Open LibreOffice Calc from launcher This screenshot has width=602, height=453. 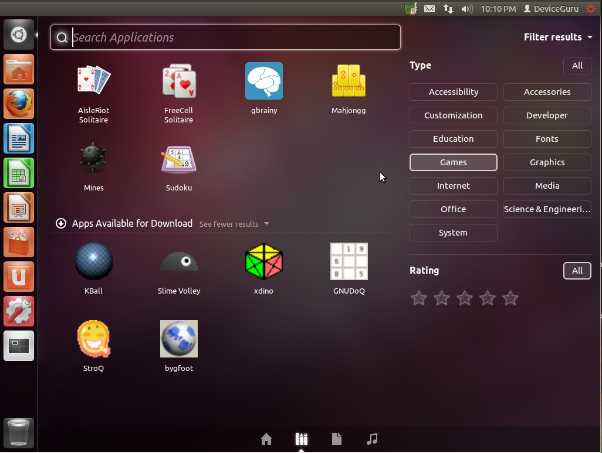click(x=19, y=173)
